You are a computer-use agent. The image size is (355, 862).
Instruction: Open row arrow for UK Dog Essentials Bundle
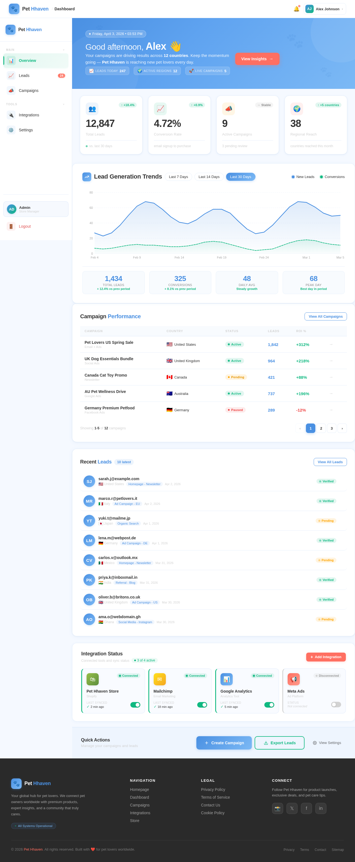click(331, 361)
